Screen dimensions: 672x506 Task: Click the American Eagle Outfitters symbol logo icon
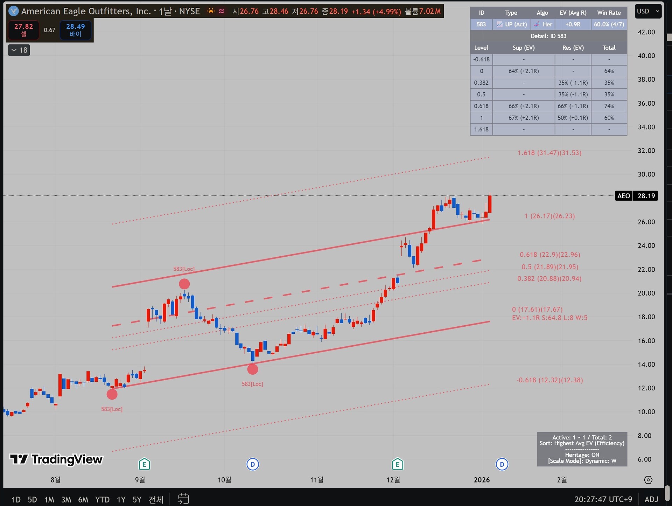(x=13, y=11)
